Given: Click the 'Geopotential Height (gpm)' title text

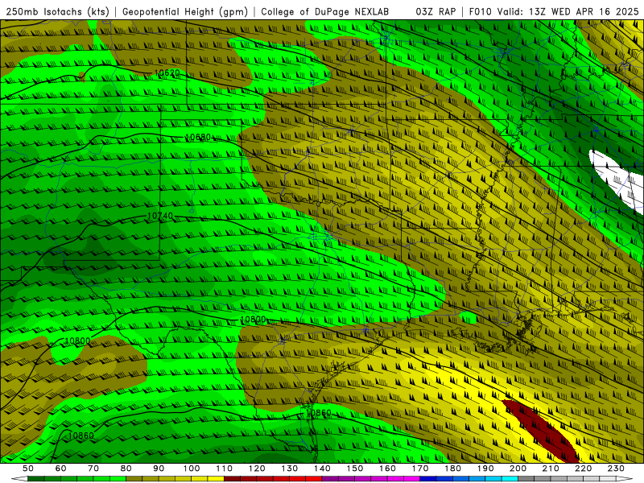Looking at the screenshot, I should pos(185,12).
